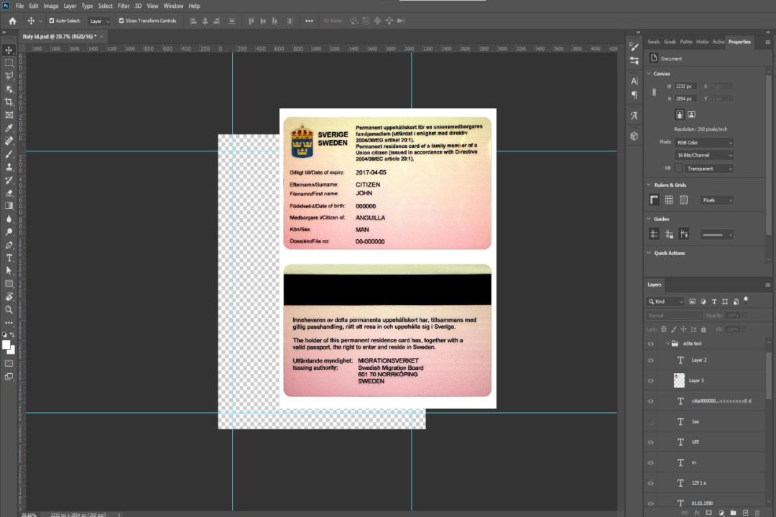Toggle rulers icon in Rulers & Grids
776x517 pixels.
tap(655, 200)
